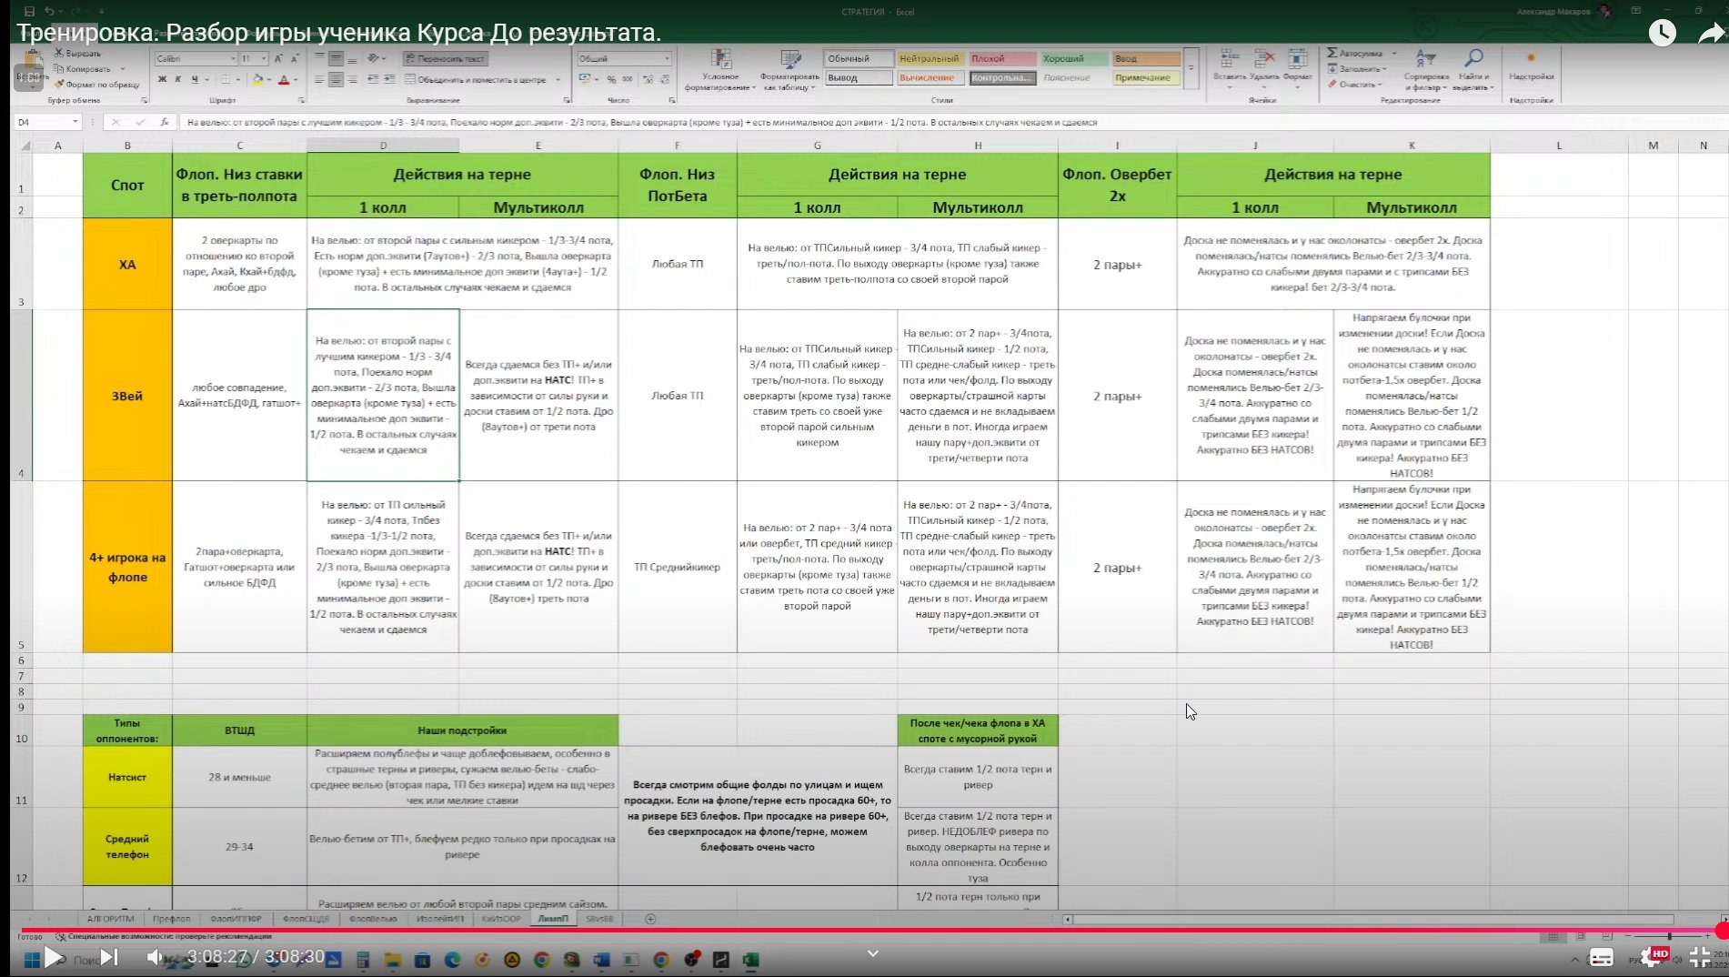Click the horizontal sheet scrollbar
This screenshot has width=1729, height=977.
[x=1373, y=919]
